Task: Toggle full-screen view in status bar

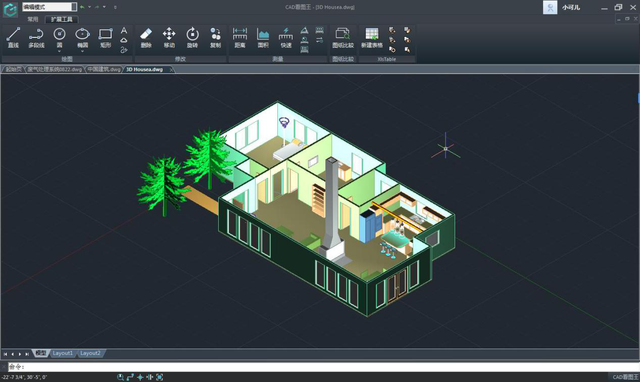Action: pos(160,377)
